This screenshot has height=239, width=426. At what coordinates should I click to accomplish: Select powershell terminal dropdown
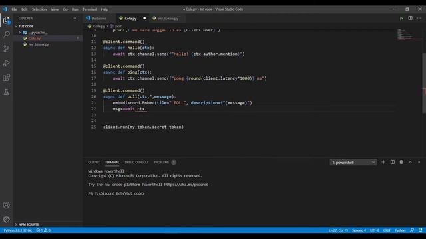(x=353, y=162)
